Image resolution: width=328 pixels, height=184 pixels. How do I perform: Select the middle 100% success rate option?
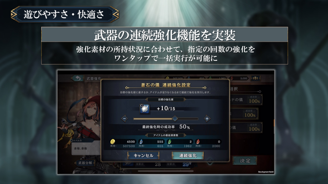point(244,113)
